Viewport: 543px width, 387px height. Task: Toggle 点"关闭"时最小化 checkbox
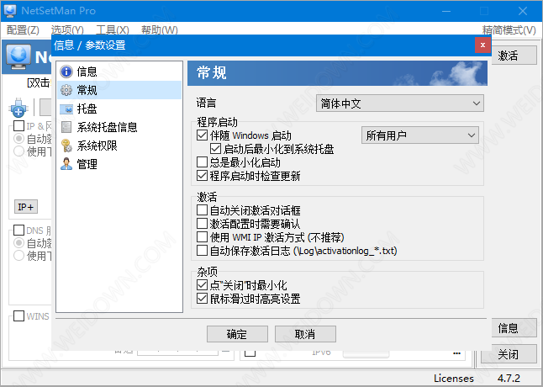pos(202,285)
